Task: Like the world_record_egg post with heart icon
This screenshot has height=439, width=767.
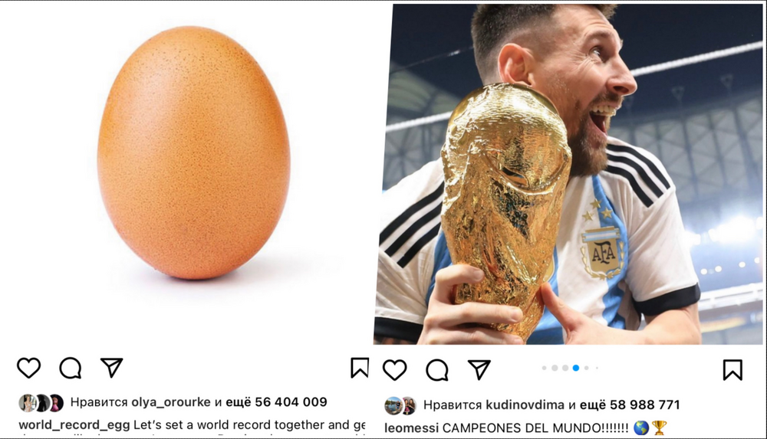Action: click(x=29, y=368)
